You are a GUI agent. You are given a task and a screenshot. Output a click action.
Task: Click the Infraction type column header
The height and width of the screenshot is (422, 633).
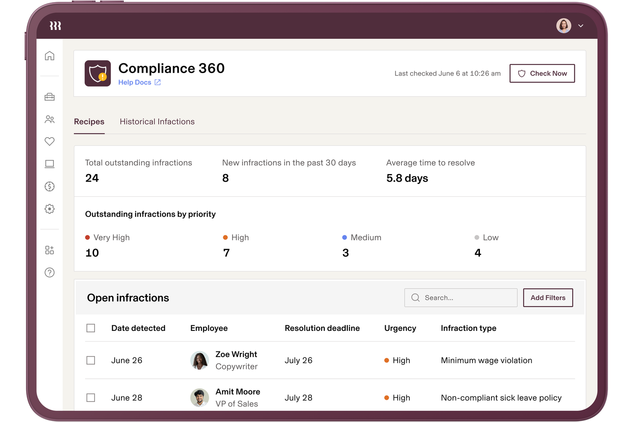click(468, 328)
